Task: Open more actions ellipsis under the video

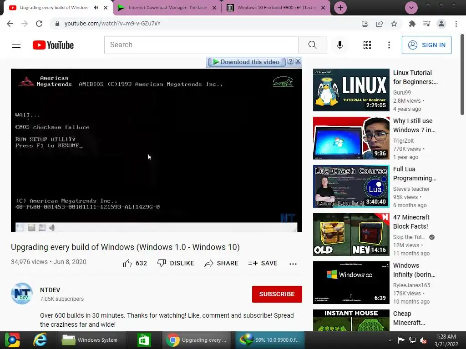Action: 293,264
